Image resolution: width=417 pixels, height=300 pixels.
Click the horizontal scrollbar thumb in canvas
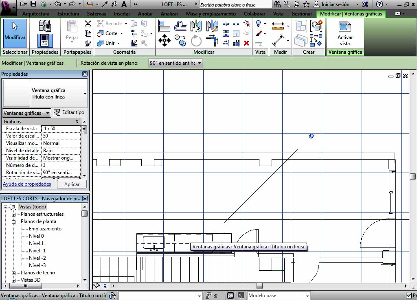pyautogui.click(x=259, y=286)
